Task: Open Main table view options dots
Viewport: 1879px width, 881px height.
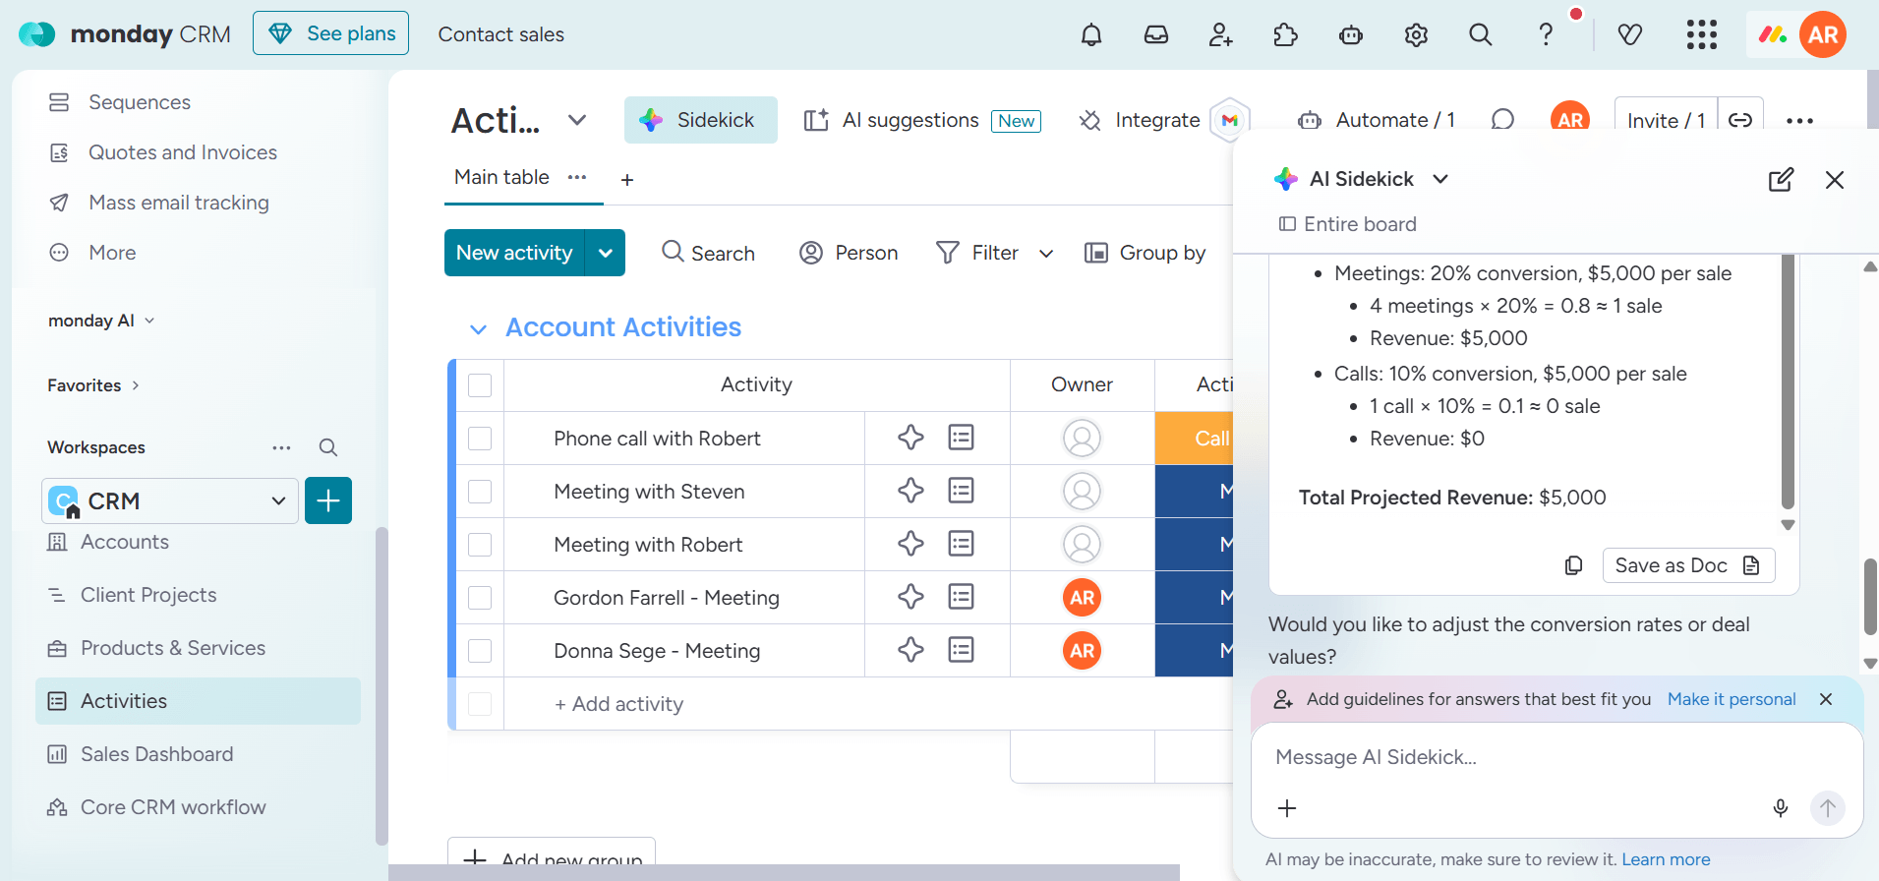Action: click(577, 177)
